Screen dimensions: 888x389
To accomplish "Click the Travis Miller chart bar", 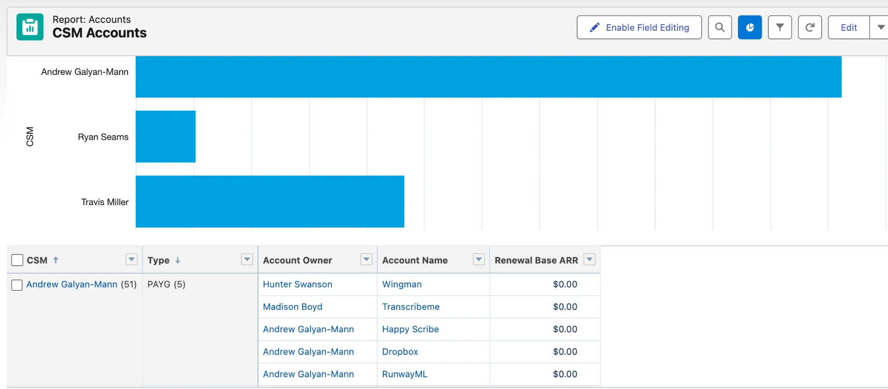I will click(270, 202).
